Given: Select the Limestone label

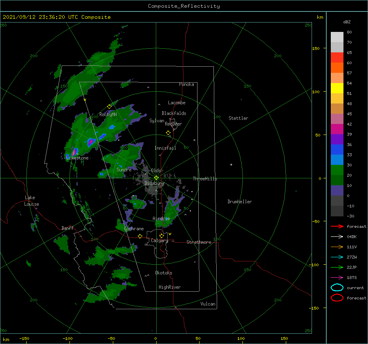Looking at the screenshot, I should (x=77, y=158).
